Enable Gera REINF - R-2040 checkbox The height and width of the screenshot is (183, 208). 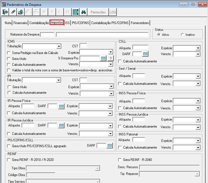coord(120,160)
